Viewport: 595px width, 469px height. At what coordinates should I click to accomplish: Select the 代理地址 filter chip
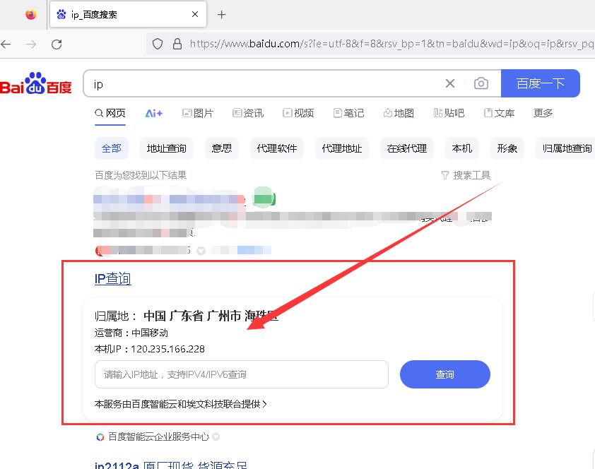(x=342, y=148)
